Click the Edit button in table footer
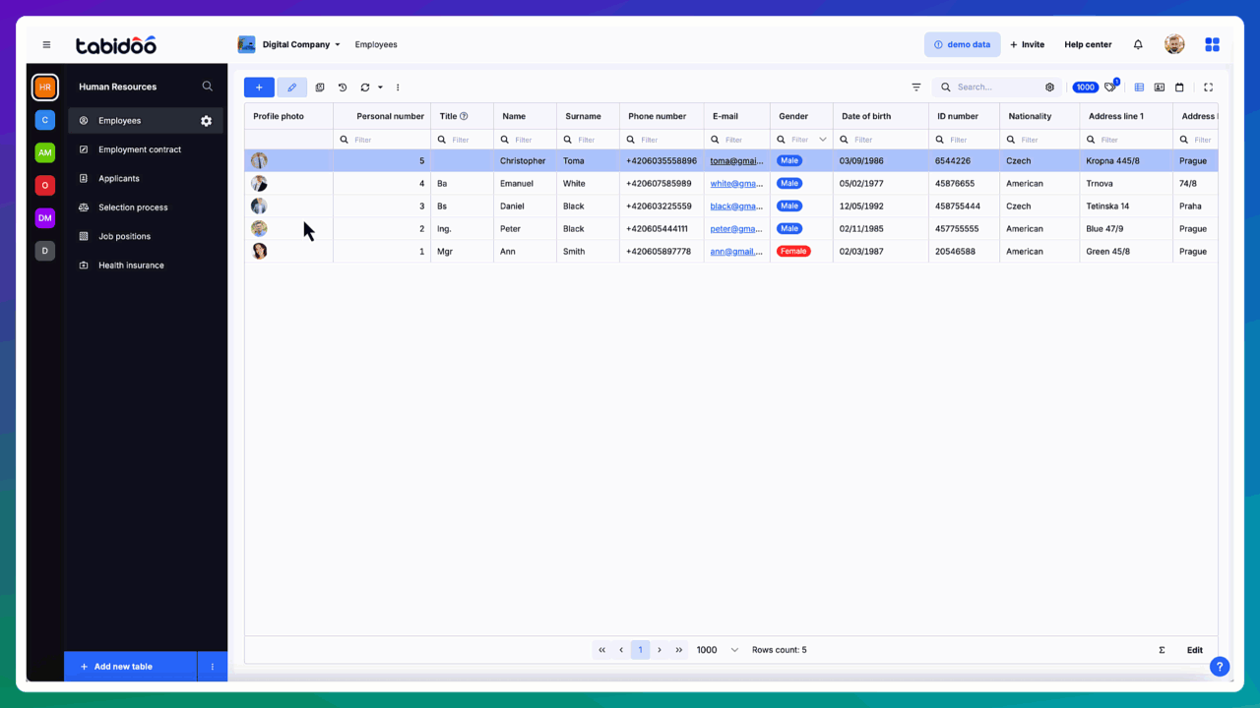The image size is (1260, 708). coord(1195,650)
